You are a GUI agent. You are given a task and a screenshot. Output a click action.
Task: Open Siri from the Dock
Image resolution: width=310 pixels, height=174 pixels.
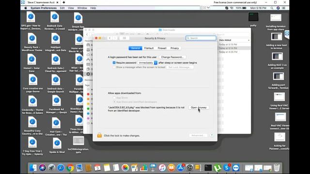[42, 168]
